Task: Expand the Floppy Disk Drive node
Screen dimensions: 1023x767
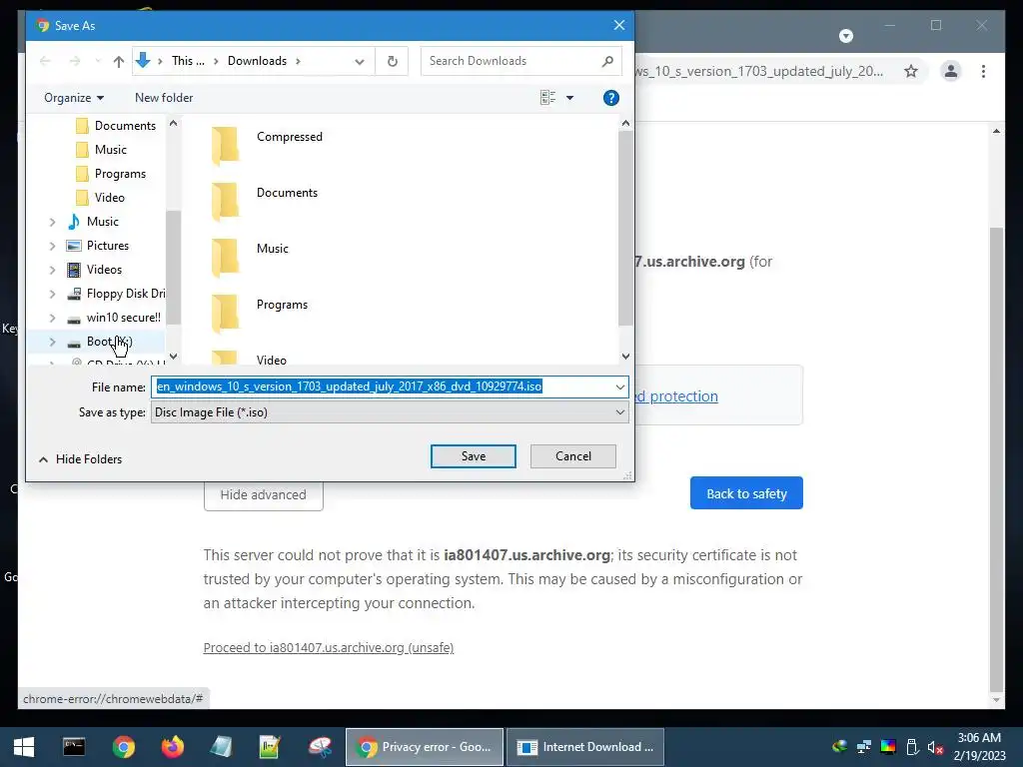Action: pos(52,295)
